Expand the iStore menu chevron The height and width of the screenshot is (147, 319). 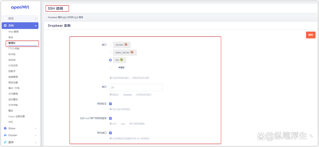[x=36, y=129]
